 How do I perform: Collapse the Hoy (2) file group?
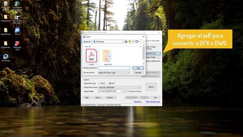point(140,46)
